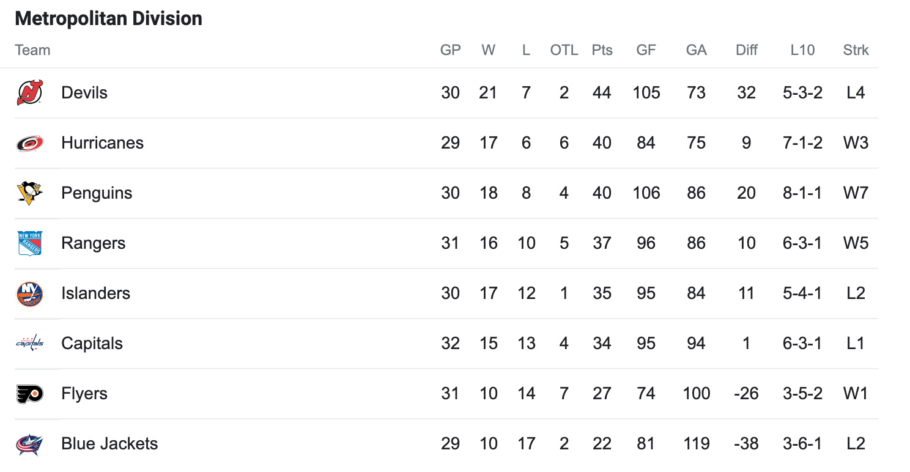Click the Islanders team logo
Viewport: 910px width, 472px height.
pyautogui.click(x=29, y=293)
